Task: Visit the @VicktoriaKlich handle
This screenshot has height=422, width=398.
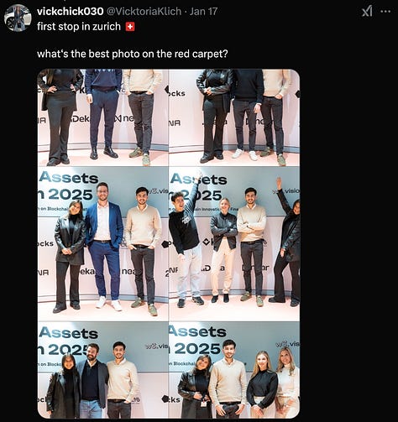Action: tap(144, 11)
